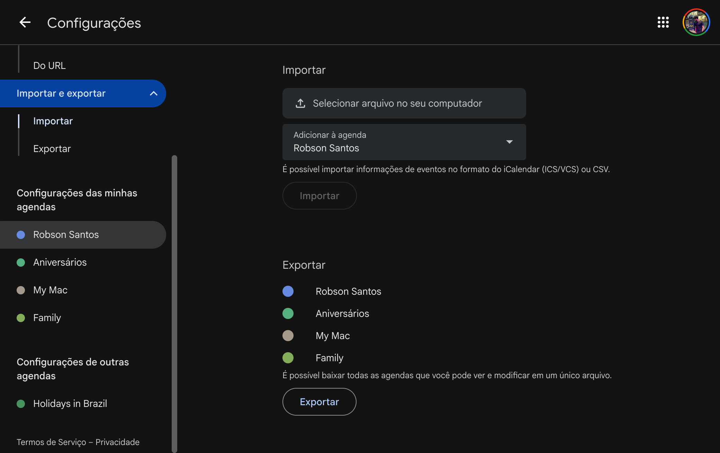This screenshot has width=720, height=453.
Task: Select Robson Santos calendar in sidebar
Action: (83, 235)
